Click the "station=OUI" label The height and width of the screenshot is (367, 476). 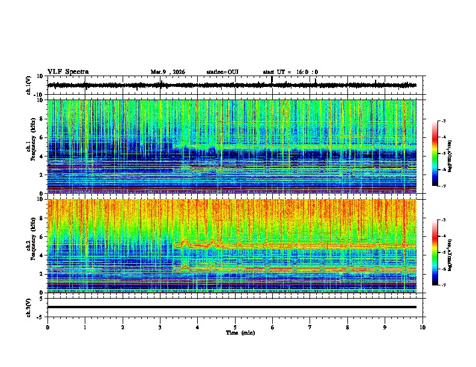tap(222, 72)
